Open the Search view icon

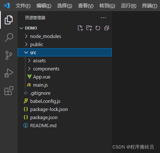click(x=9, y=37)
